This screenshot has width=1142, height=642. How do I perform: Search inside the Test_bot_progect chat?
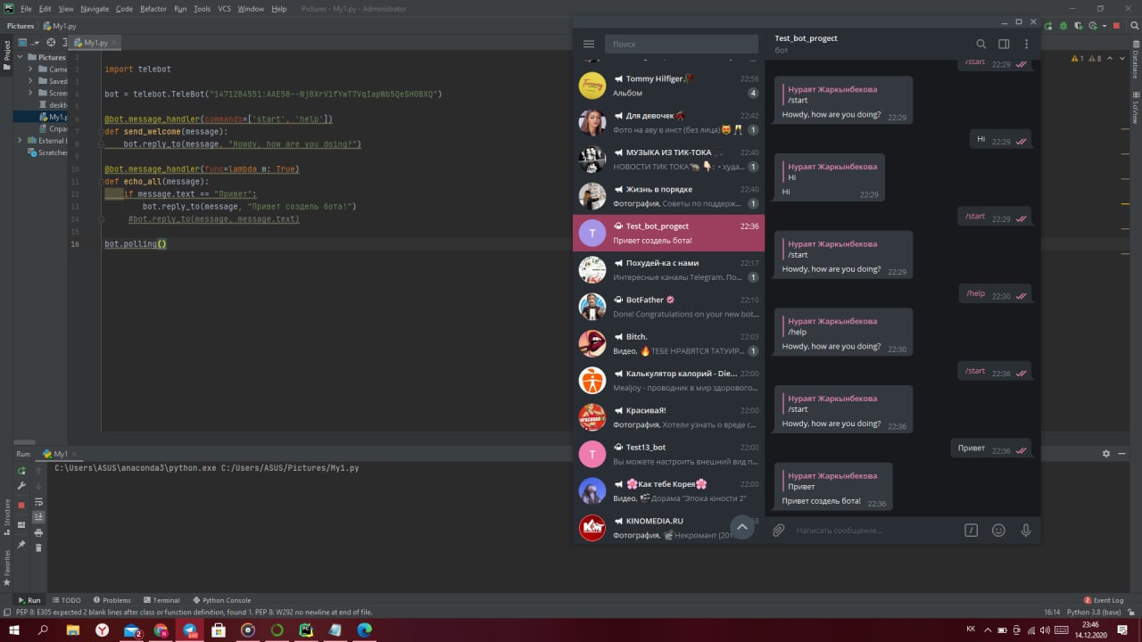[x=981, y=44]
